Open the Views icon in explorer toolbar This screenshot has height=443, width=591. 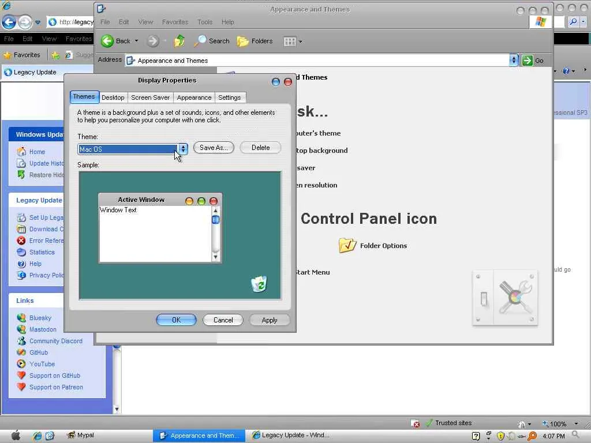[290, 42]
